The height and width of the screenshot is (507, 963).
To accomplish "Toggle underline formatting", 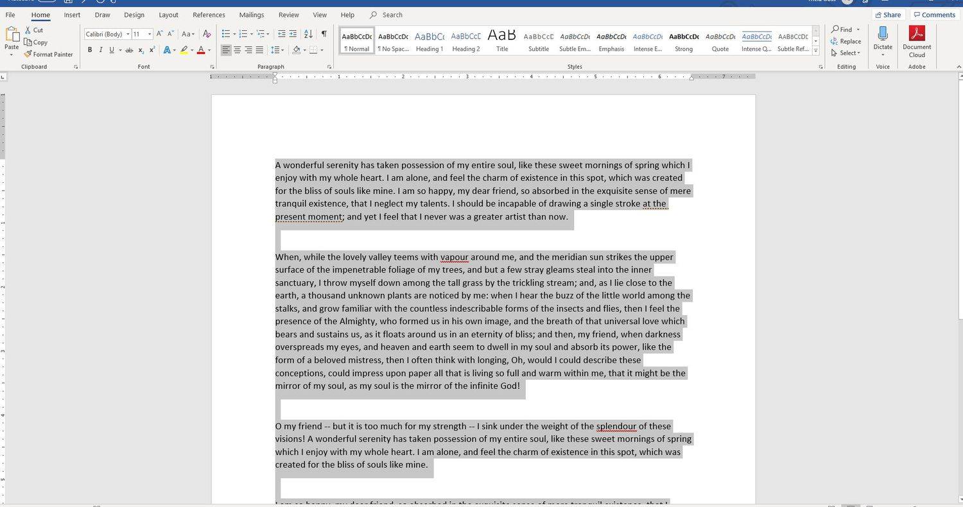I will (x=112, y=50).
